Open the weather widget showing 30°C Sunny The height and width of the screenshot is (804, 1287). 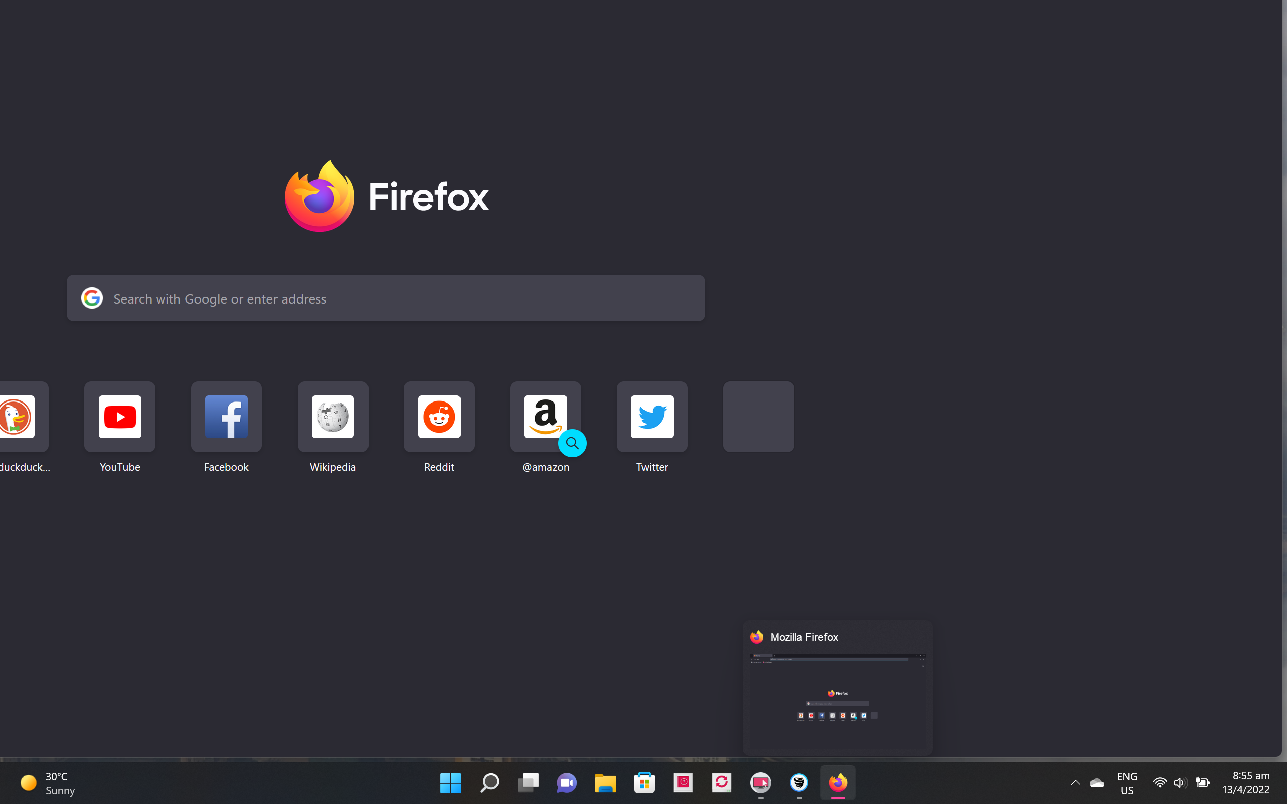coord(48,783)
